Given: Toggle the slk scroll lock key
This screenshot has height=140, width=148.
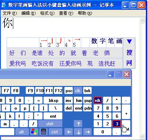Looking at the screenshot, I should (78, 90).
